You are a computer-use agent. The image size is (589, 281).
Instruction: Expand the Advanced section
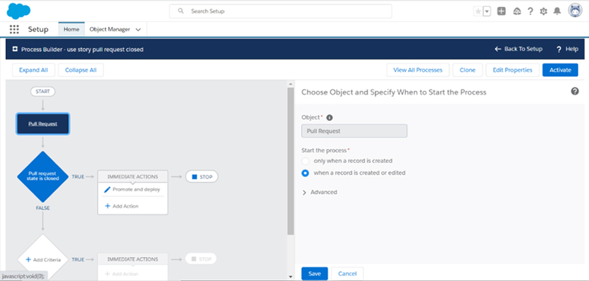coord(319,192)
